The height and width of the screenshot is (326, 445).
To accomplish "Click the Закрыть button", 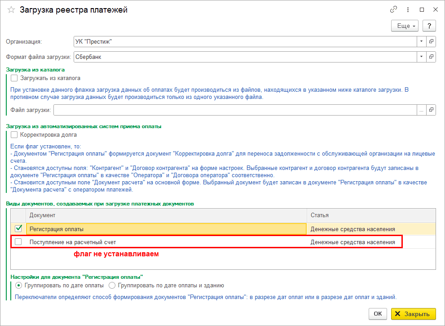I will (413, 314).
